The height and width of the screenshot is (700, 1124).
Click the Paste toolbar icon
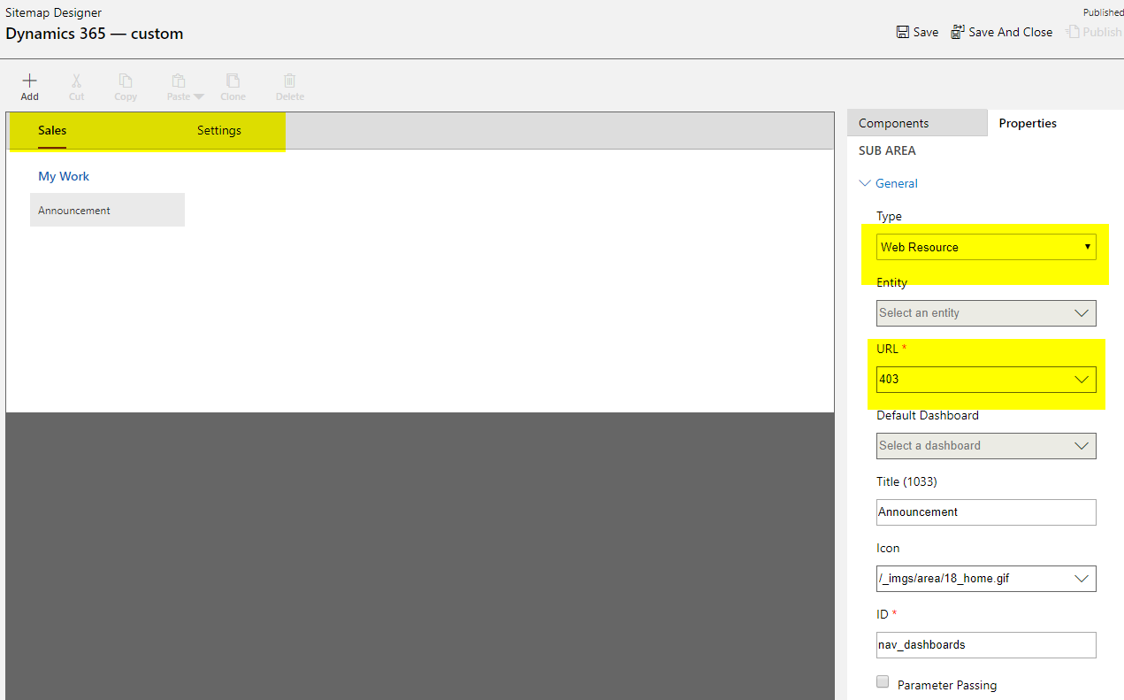coord(179,86)
